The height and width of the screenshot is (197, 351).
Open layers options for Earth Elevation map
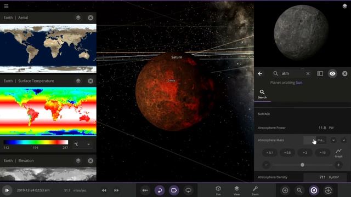tap(78, 160)
